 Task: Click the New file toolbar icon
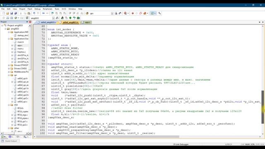(4, 13)
